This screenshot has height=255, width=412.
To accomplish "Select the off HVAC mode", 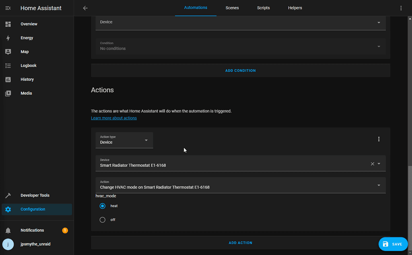I will pyautogui.click(x=103, y=220).
